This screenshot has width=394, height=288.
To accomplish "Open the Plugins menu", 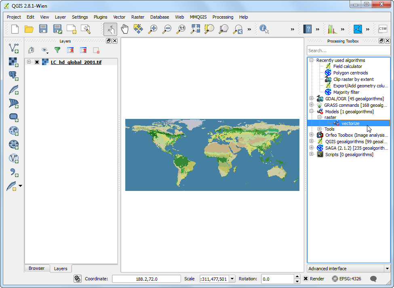I will click(x=101, y=17).
